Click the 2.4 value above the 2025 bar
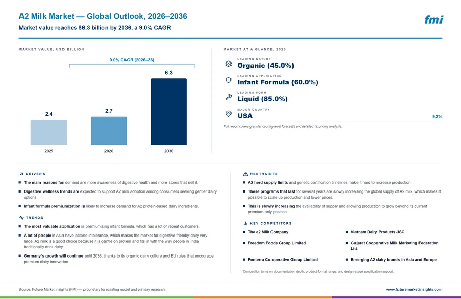 coord(49,114)
